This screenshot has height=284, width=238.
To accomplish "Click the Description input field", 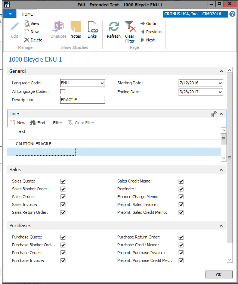I will 82,100.
